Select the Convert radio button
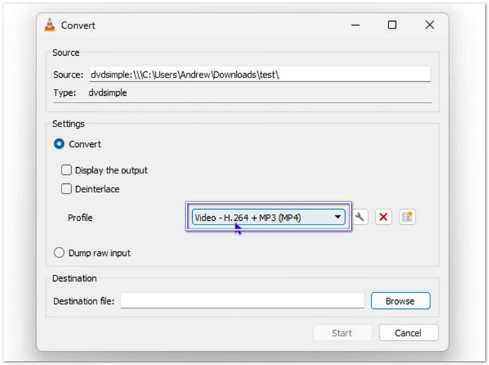The image size is (489, 365). pos(59,144)
